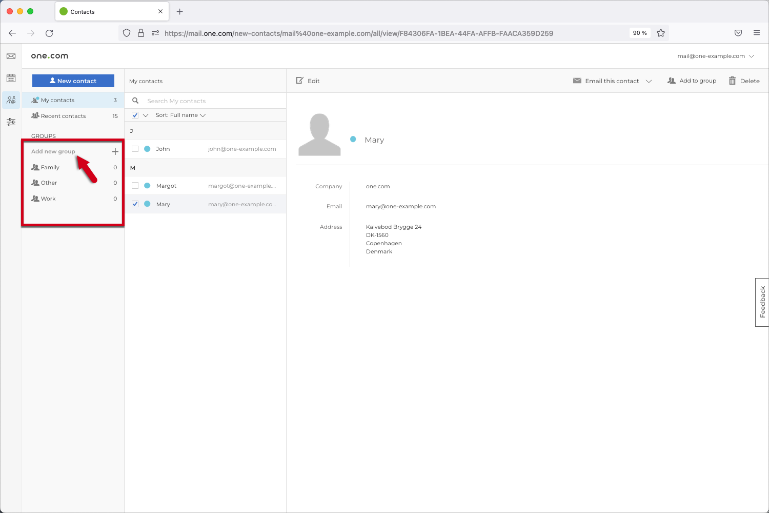The image size is (769, 513).
Task: Open the Settings sliders icon in sidebar
Action: pyautogui.click(x=11, y=122)
